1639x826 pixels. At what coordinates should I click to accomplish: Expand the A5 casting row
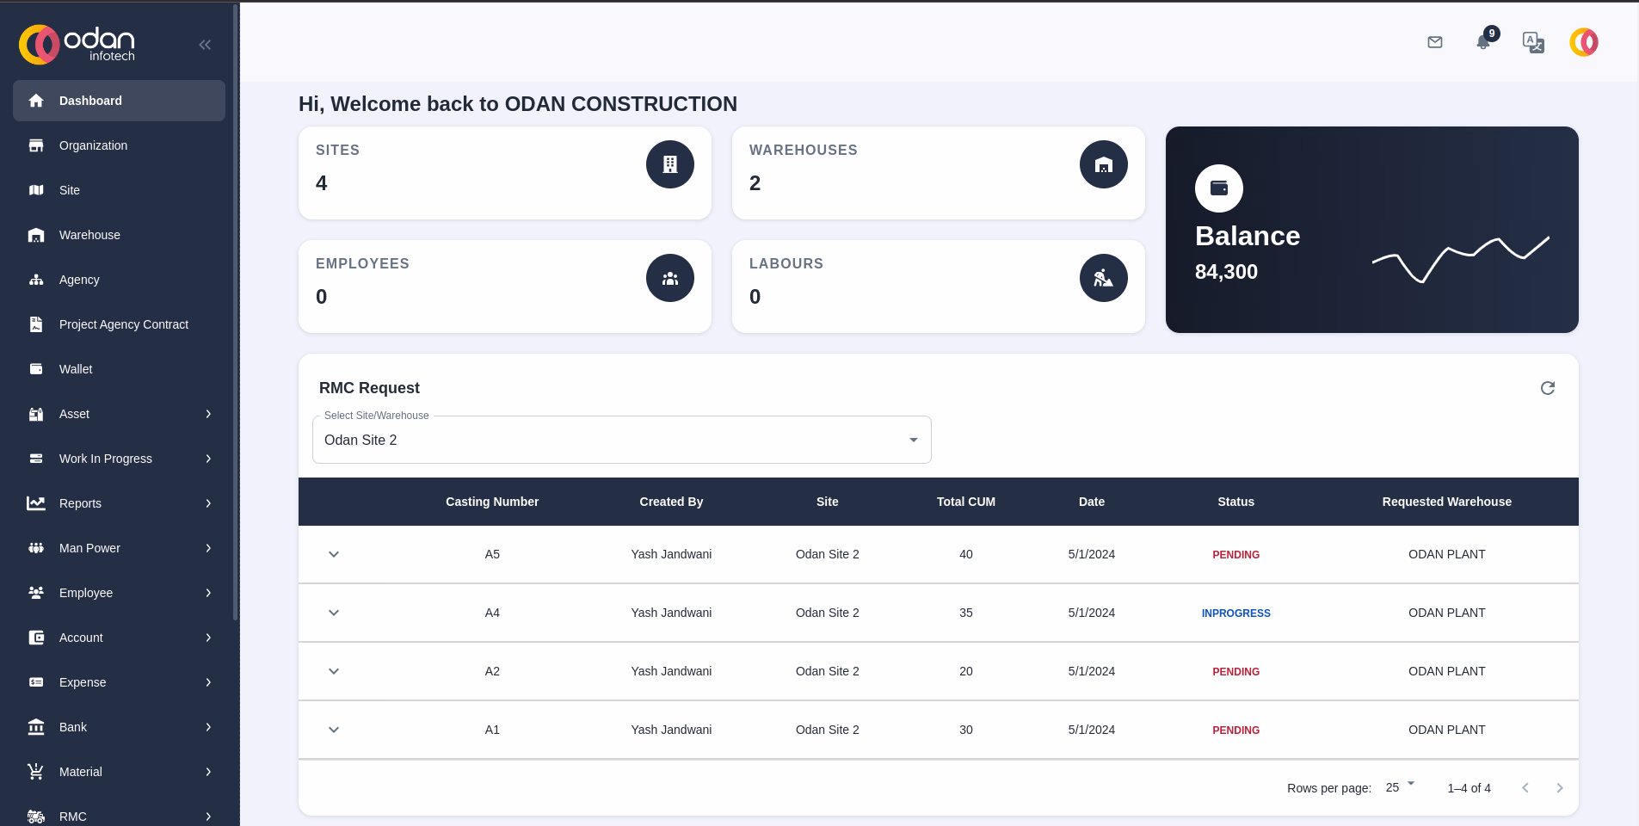pos(334,554)
